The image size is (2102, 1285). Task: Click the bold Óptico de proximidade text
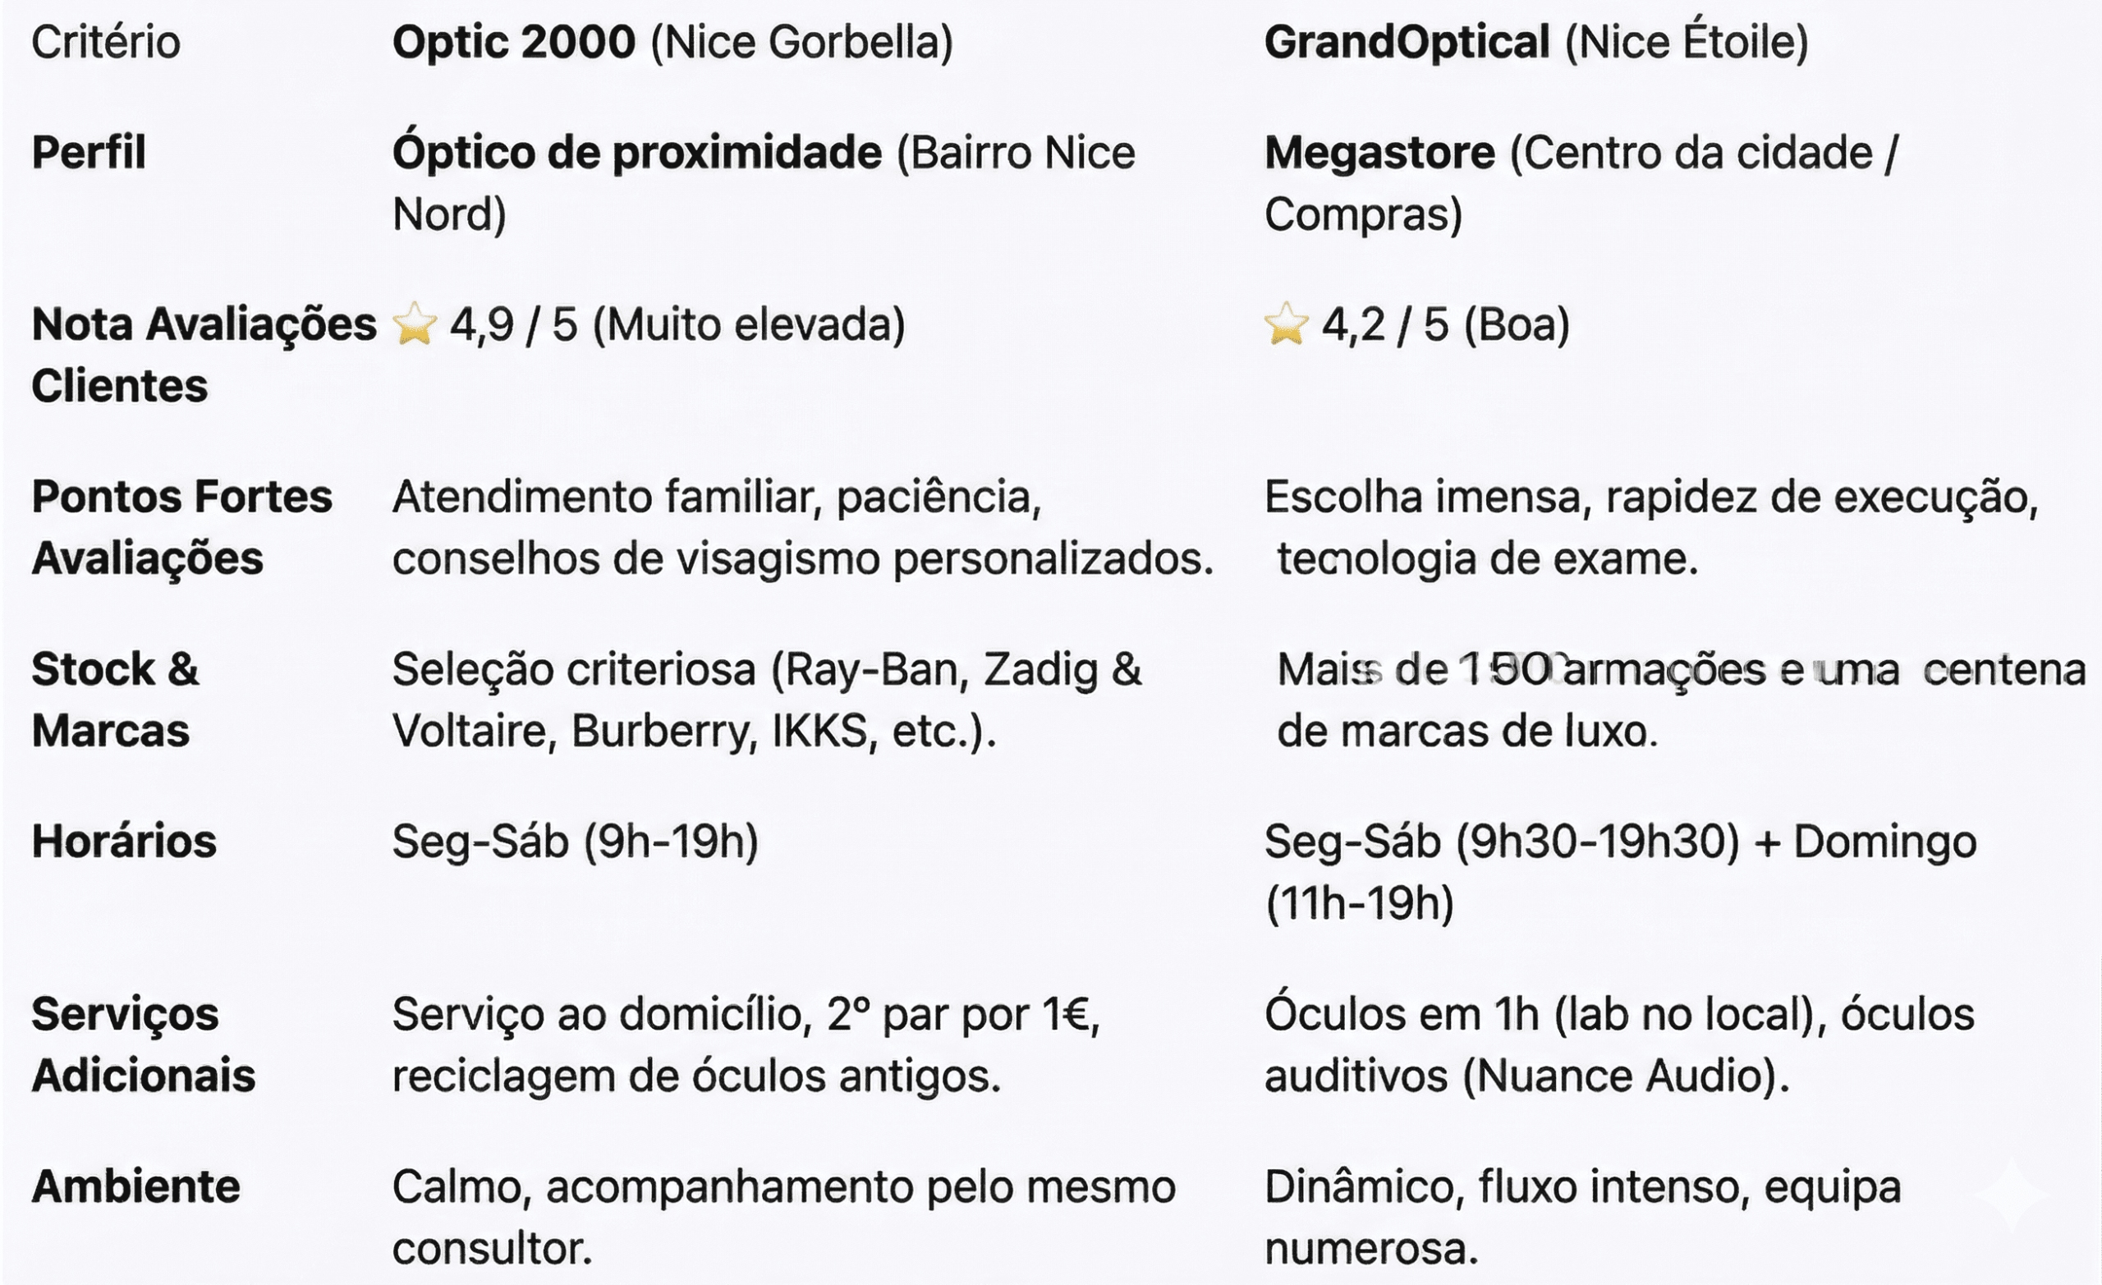point(636,154)
